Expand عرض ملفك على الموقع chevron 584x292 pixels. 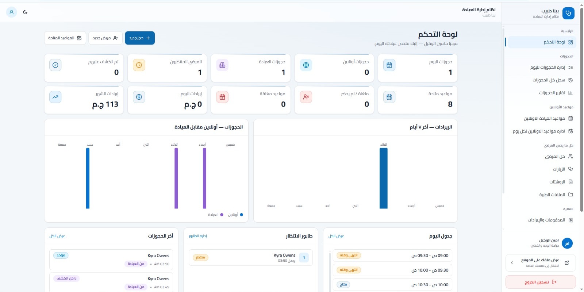512,263
